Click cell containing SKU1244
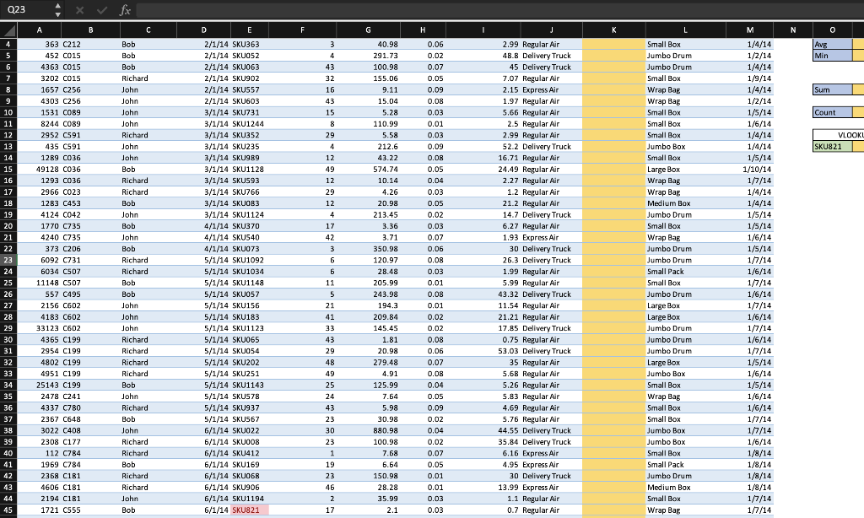The image size is (864, 518). (250, 124)
